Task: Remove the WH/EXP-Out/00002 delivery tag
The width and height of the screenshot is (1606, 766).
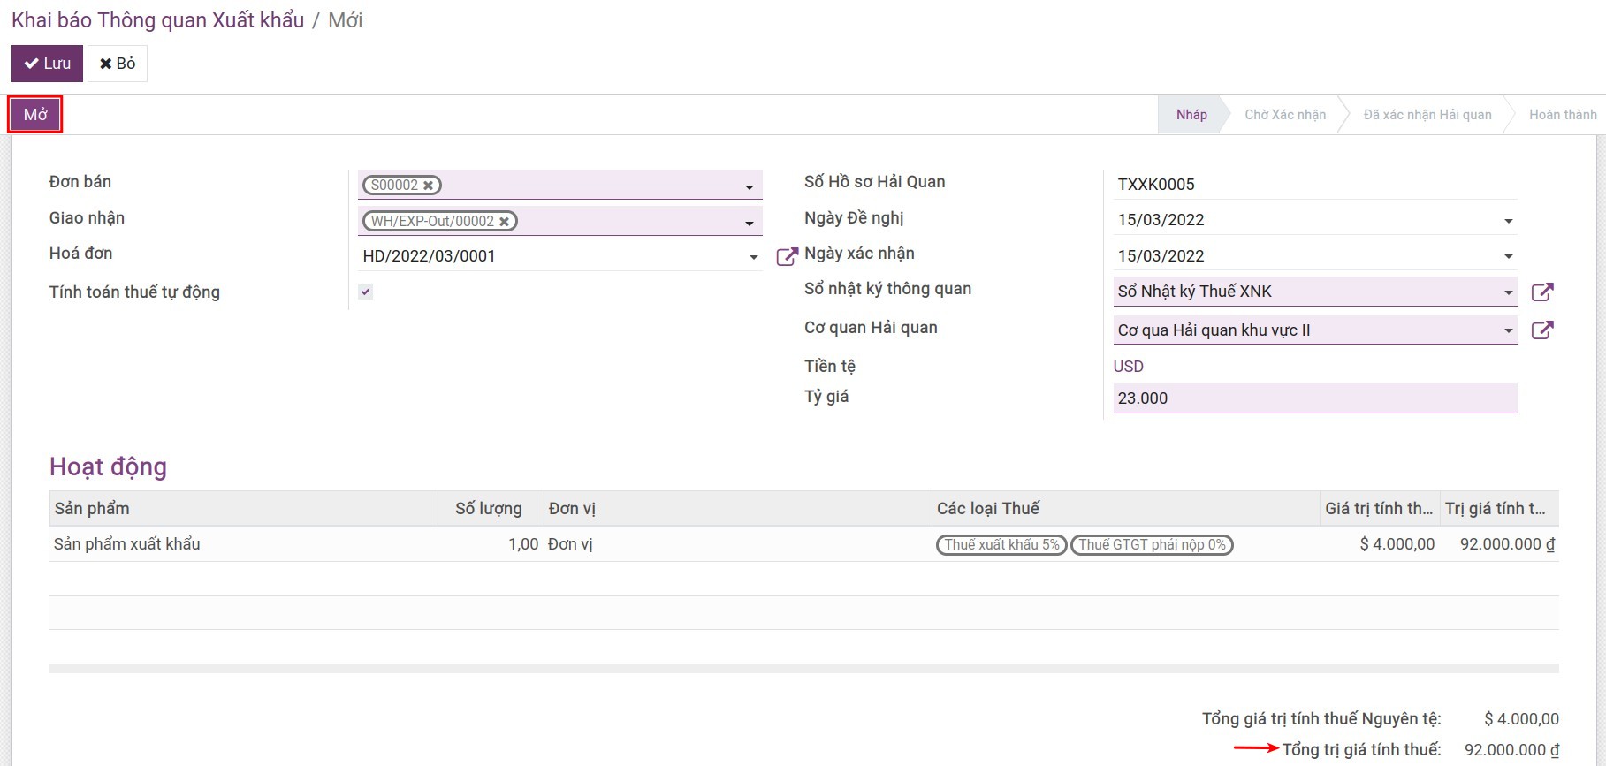Action: point(505,222)
